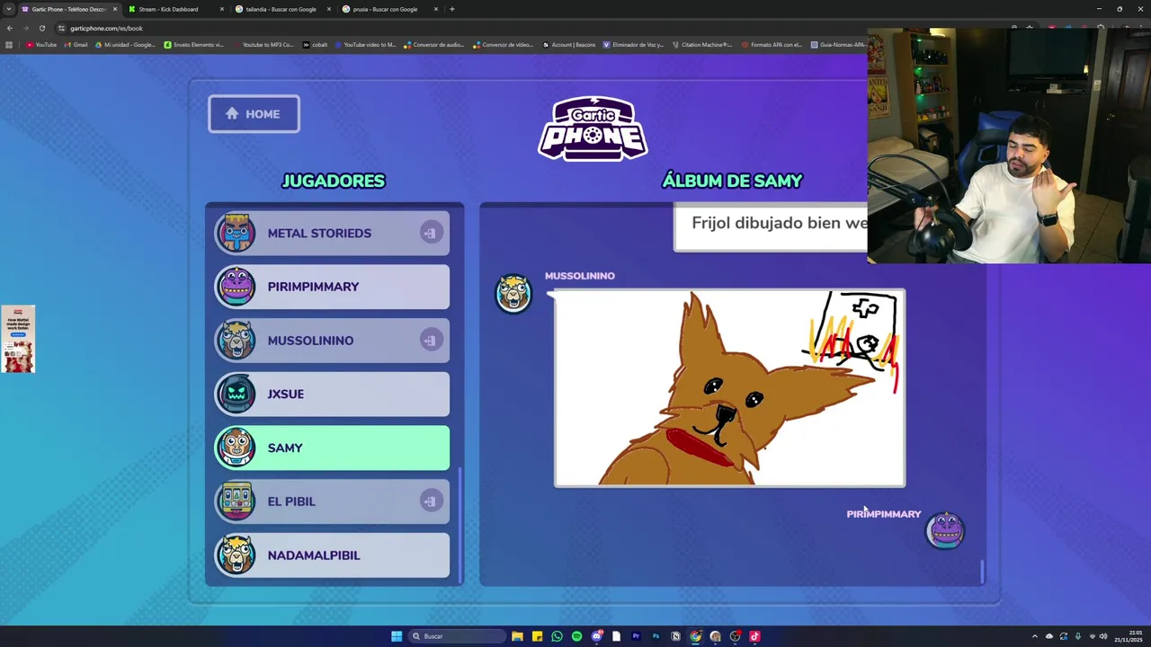Screen dimensions: 1151x647
Task: Click the address bar URL
Action: click(x=106, y=28)
